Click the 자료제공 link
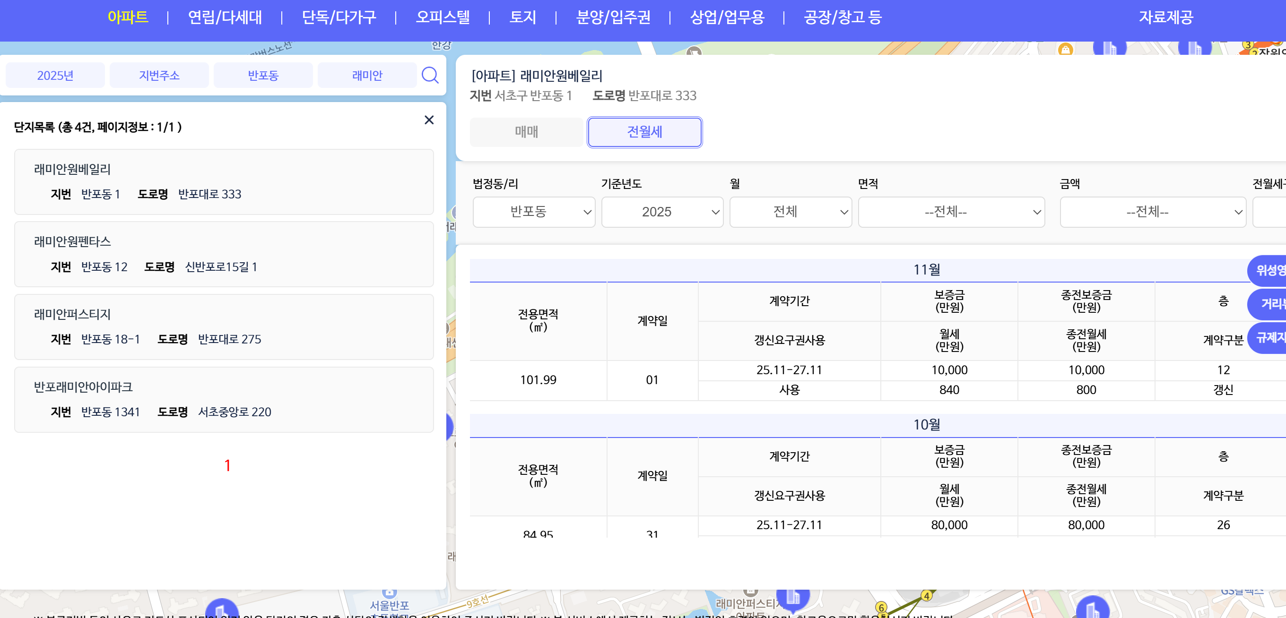 [1166, 18]
